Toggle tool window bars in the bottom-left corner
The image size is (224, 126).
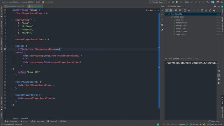point(1,125)
